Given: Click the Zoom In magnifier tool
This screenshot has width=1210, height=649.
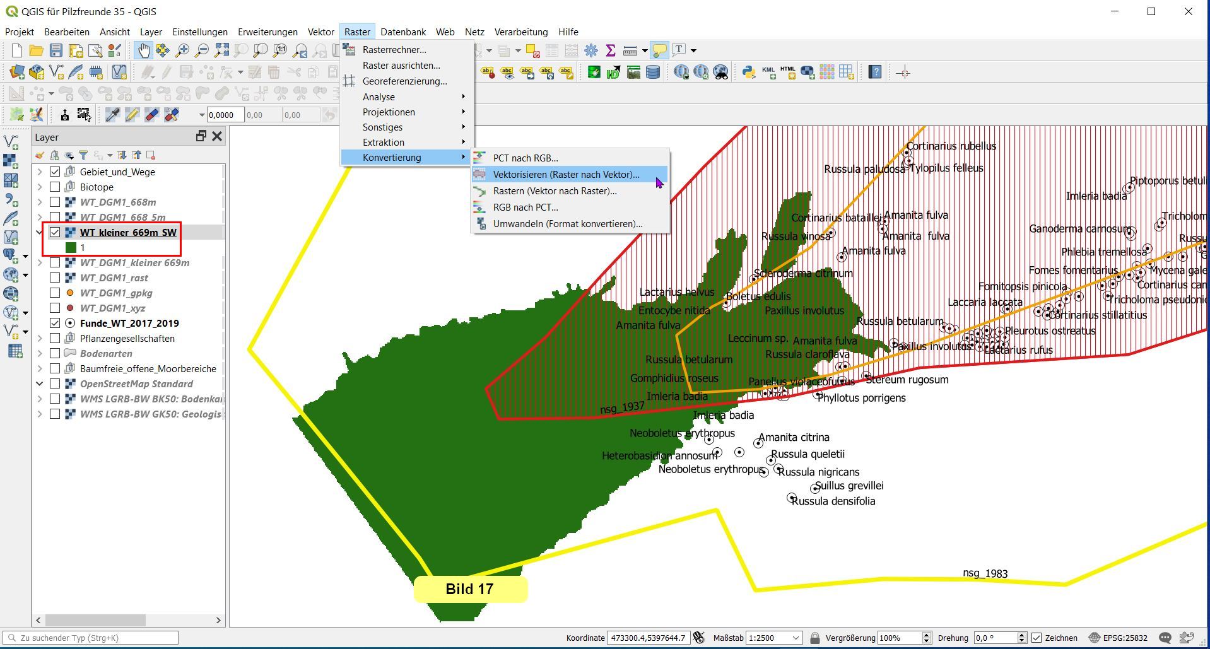Looking at the screenshot, I should point(182,50).
